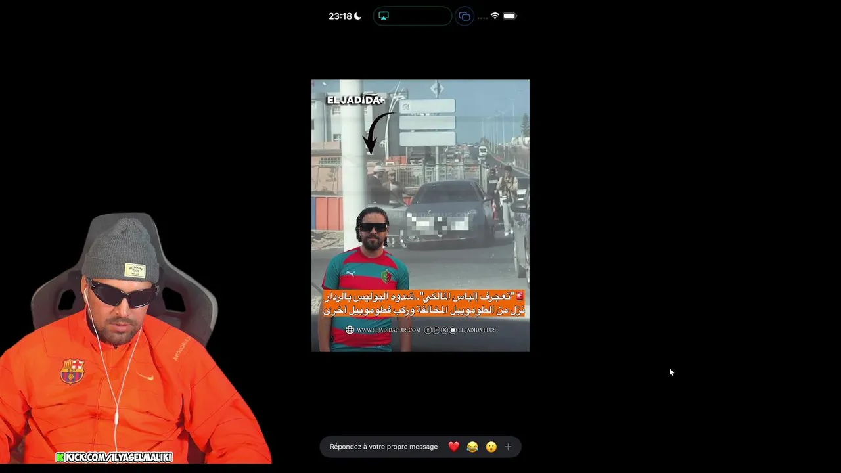Tap "Répondez à votre propre message" reply field
841x473 pixels.
[384, 447]
